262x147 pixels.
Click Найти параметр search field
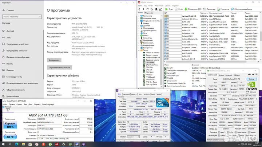[22, 17]
